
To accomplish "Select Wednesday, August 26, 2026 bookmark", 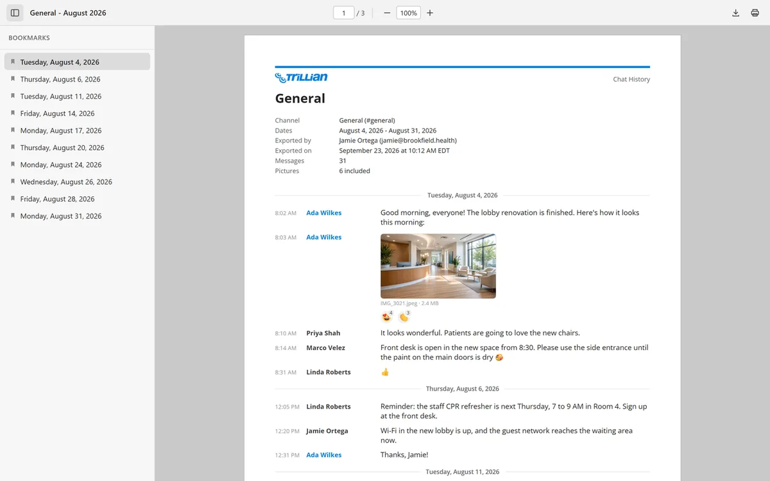I will pos(77,181).
